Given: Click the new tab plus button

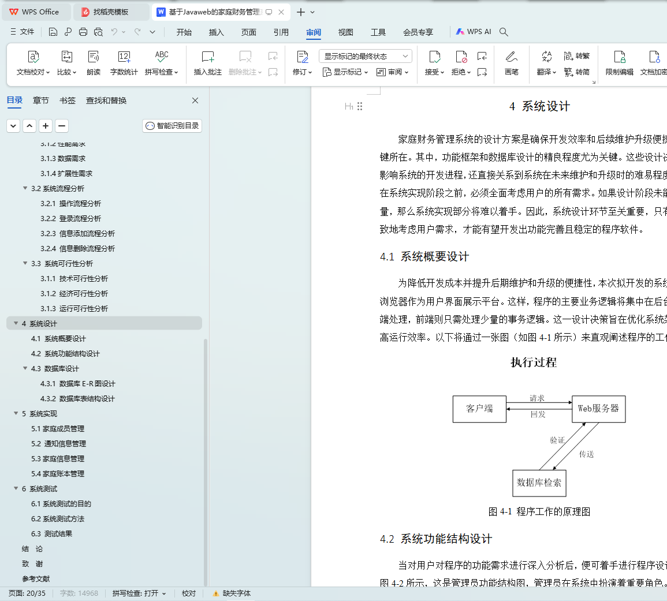Looking at the screenshot, I should pyautogui.click(x=301, y=12).
